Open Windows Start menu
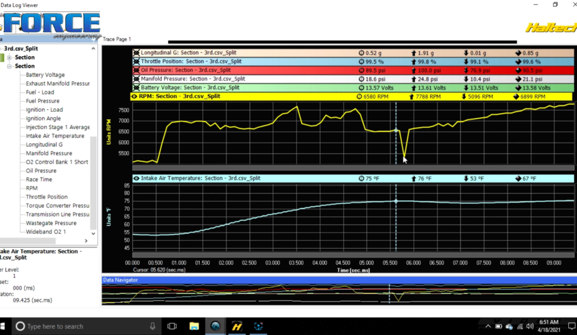The width and height of the screenshot is (577, 335). pyautogui.click(x=3, y=326)
